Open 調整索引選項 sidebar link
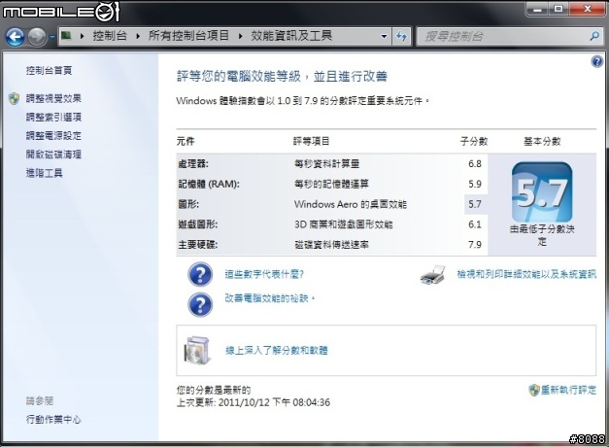The image size is (609, 447). (53, 117)
